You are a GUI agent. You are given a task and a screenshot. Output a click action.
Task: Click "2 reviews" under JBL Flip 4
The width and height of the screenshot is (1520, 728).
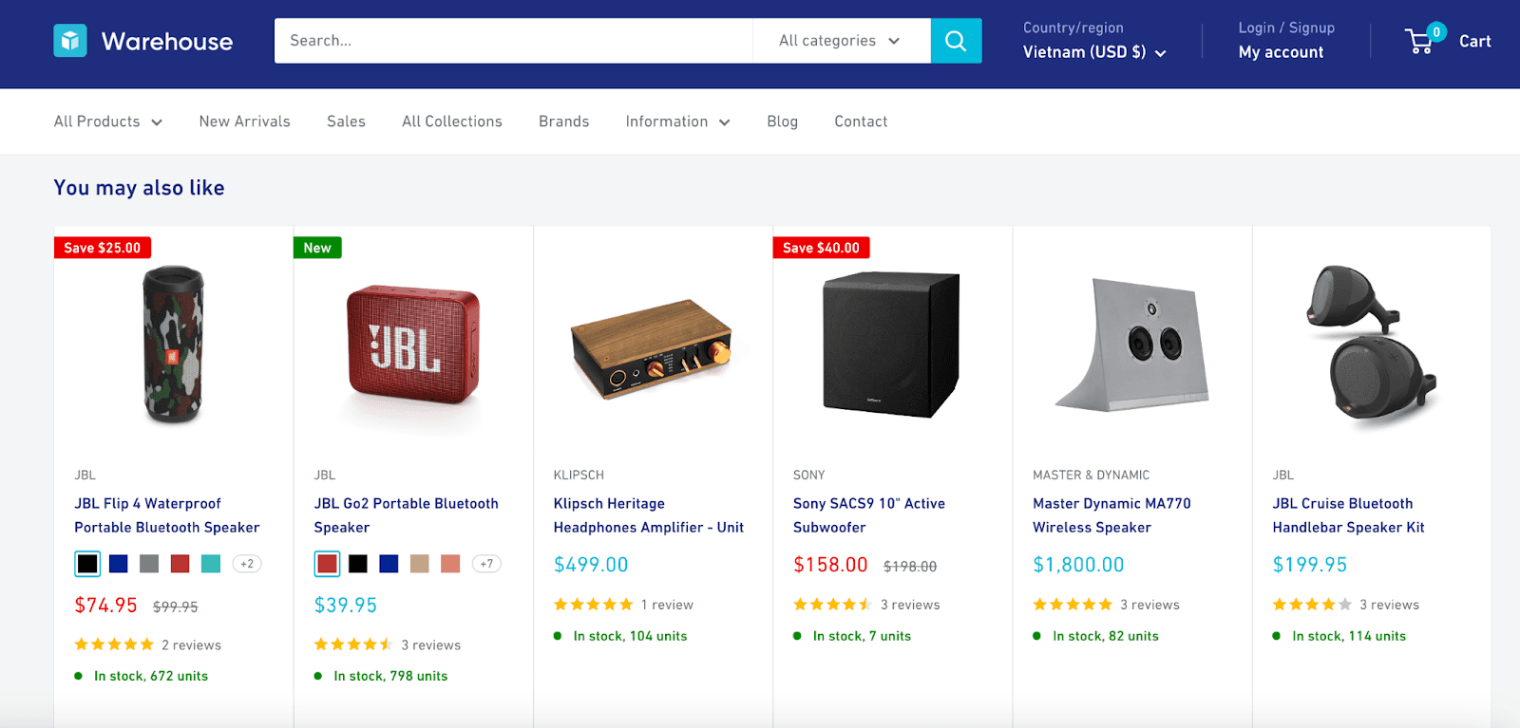[x=191, y=645]
